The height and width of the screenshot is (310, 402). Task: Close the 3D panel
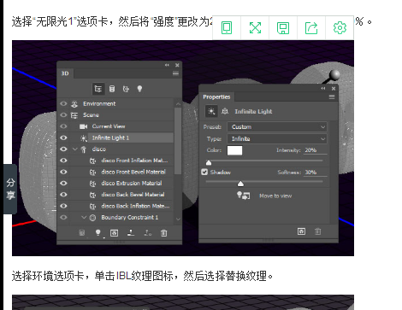pyautogui.click(x=177, y=65)
